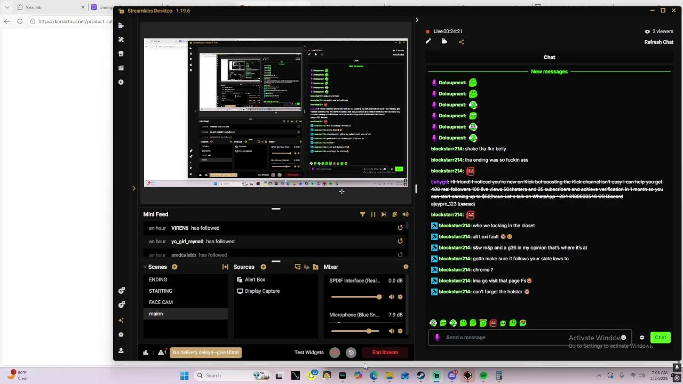Open SPDIF Interface source settings gear
This screenshot has width=683, height=384.
400,297
